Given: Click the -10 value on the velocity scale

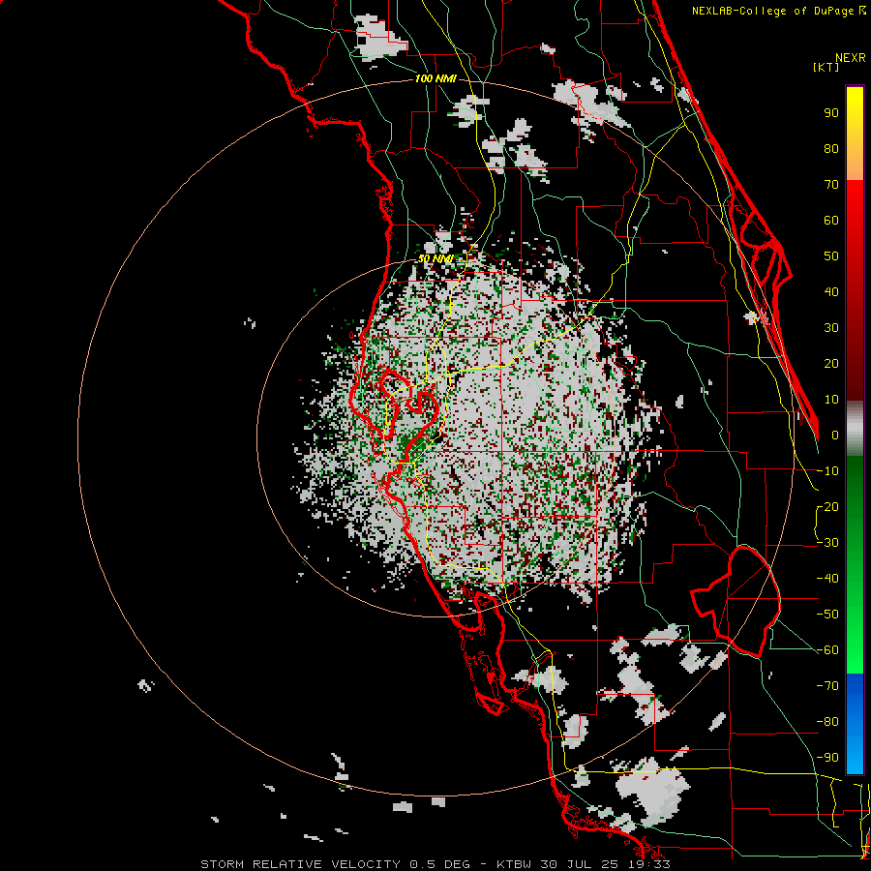Looking at the screenshot, I should 827,471.
